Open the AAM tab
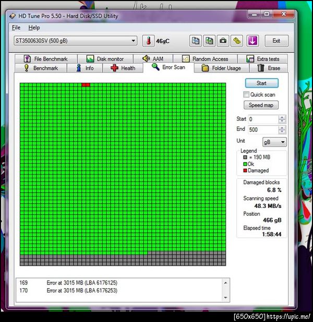Image resolution: width=313 pixels, height=322 pixels. click(x=153, y=59)
